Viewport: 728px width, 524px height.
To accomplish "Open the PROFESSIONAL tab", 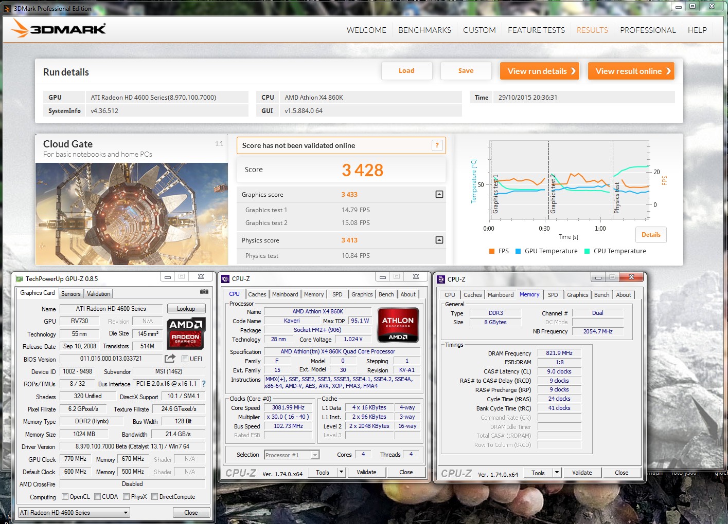I will coord(648,30).
